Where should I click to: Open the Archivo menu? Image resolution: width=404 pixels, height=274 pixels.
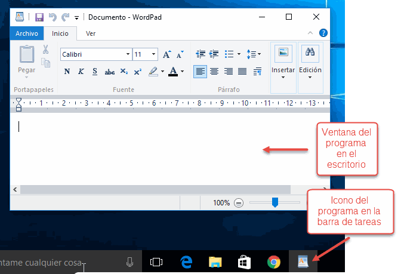(27, 33)
